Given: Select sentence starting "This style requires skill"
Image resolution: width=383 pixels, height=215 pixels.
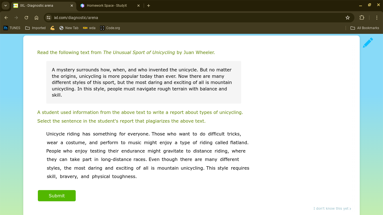Looking at the screenshot, I should click(x=148, y=172).
